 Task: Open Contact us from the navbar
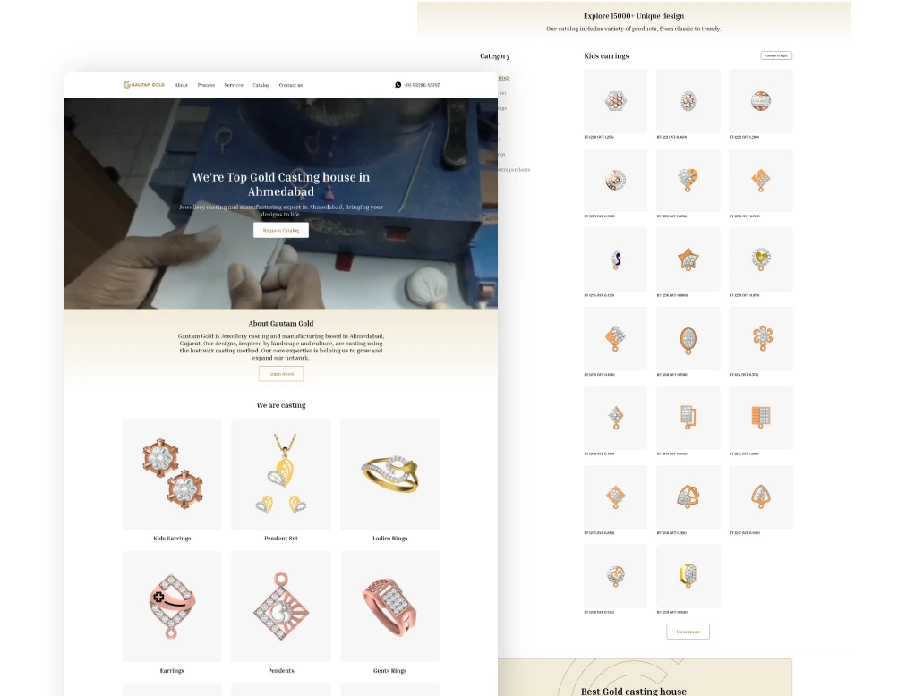click(291, 85)
